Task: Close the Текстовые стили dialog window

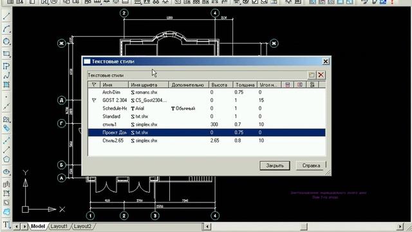Action: [326, 61]
